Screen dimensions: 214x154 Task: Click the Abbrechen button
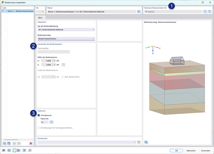click(191, 150)
